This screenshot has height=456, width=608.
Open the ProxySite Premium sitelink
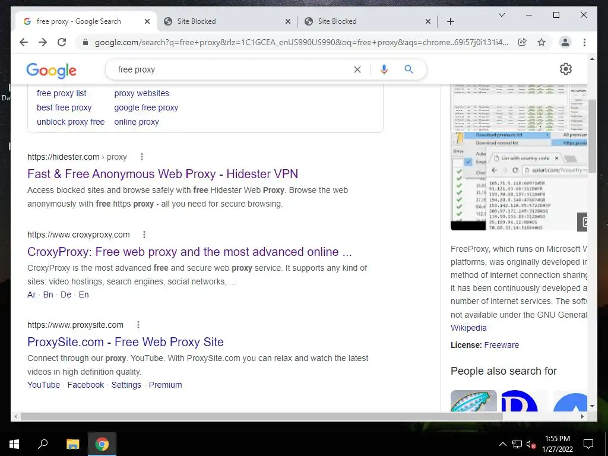pyautogui.click(x=165, y=385)
